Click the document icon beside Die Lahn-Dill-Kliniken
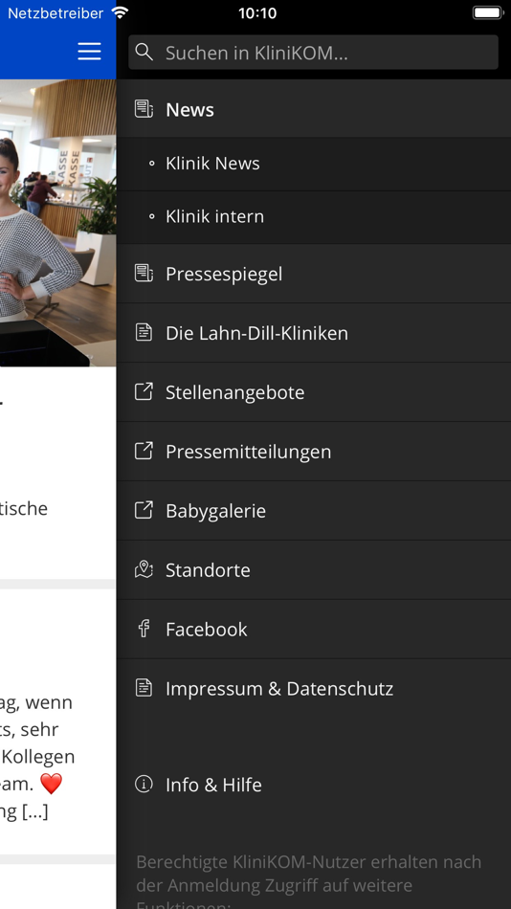This screenshot has height=909, width=511. point(144,332)
